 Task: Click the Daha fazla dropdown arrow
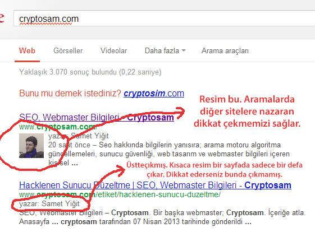pos(184,51)
